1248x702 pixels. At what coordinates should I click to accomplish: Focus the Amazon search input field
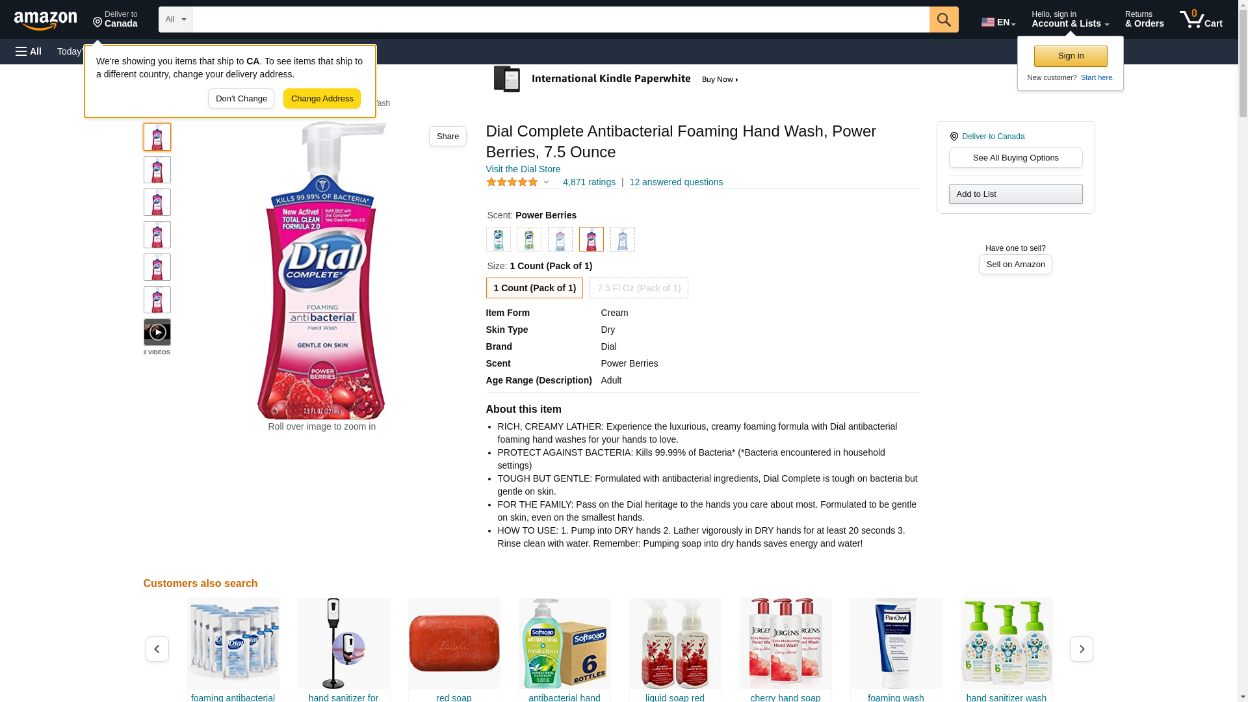point(560,19)
